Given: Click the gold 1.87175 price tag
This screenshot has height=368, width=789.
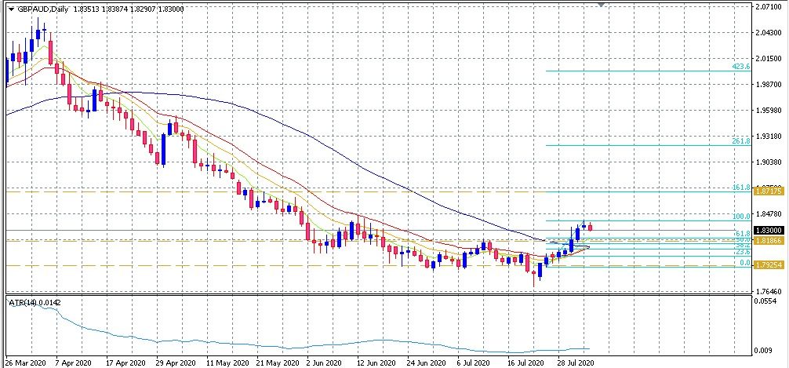Looking at the screenshot, I should click(x=769, y=191).
